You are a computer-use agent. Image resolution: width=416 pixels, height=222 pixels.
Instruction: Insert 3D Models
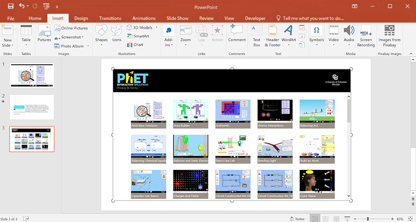[140, 28]
